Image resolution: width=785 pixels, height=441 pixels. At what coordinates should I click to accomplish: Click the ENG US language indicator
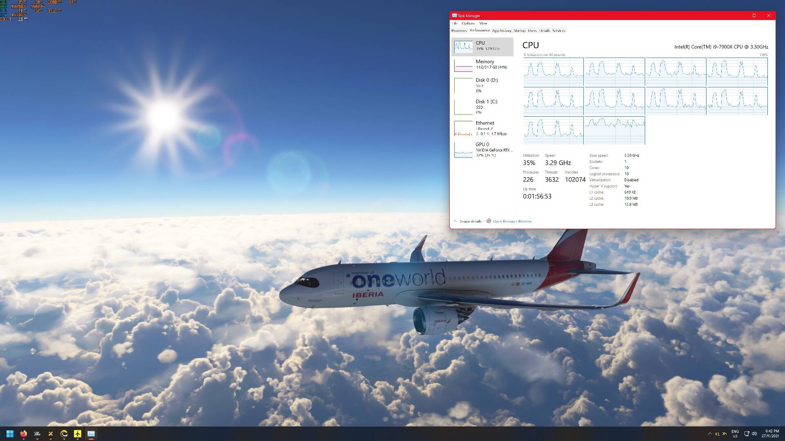pos(735,434)
